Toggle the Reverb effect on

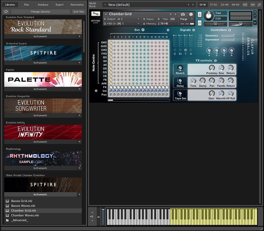(180, 68)
